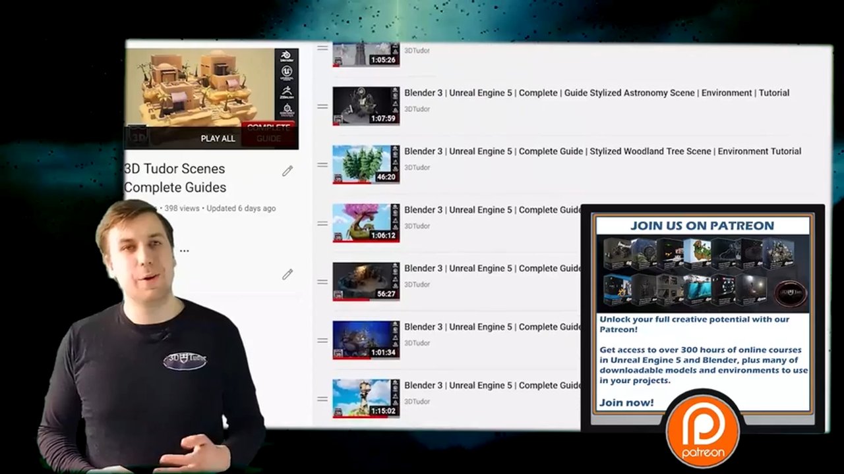This screenshot has width=844, height=474.
Task: Click reorder handle beside the 56:27 video
Action: tap(322, 282)
